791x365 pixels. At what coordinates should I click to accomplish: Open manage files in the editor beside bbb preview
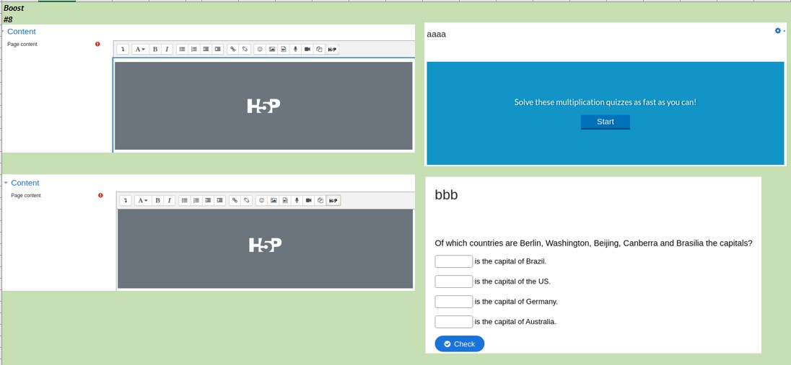click(x=320, y=200)
